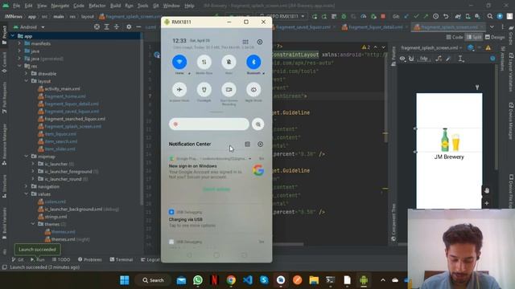Viewport: 515px width, 289px height.
Task: Open Search Everywhere magnifier icon
Action: coord(490,16)
